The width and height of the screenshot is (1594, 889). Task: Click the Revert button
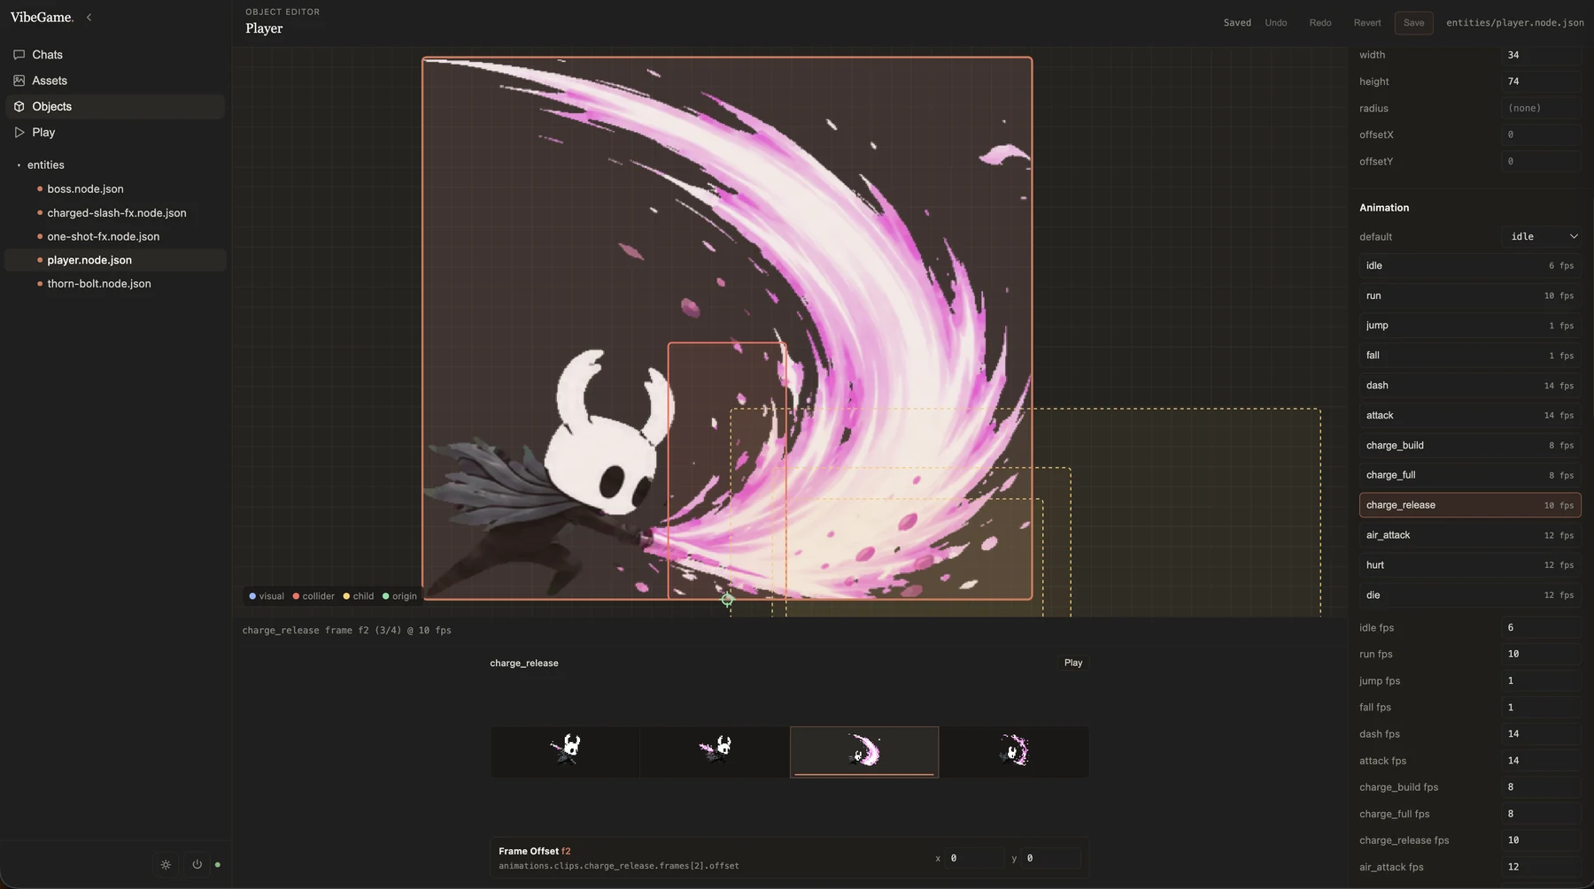1367,23
